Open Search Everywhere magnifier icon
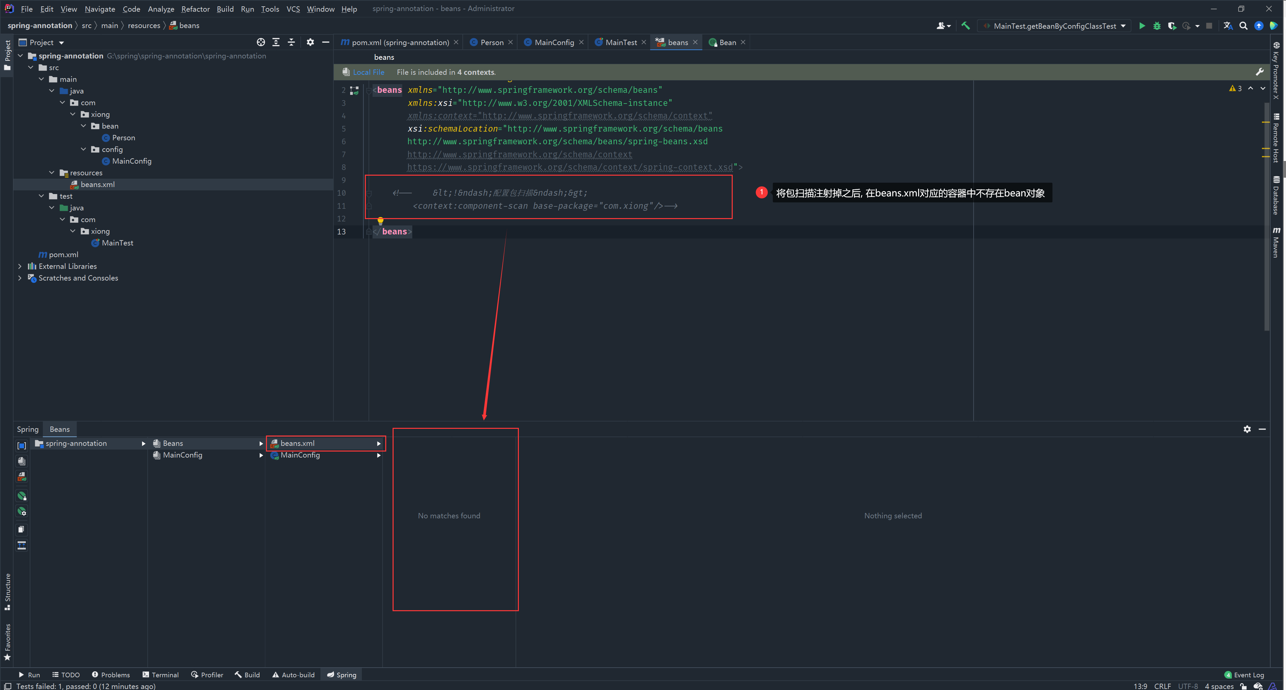Screen dimensions: 1286x690 (x=1244, y=26)
